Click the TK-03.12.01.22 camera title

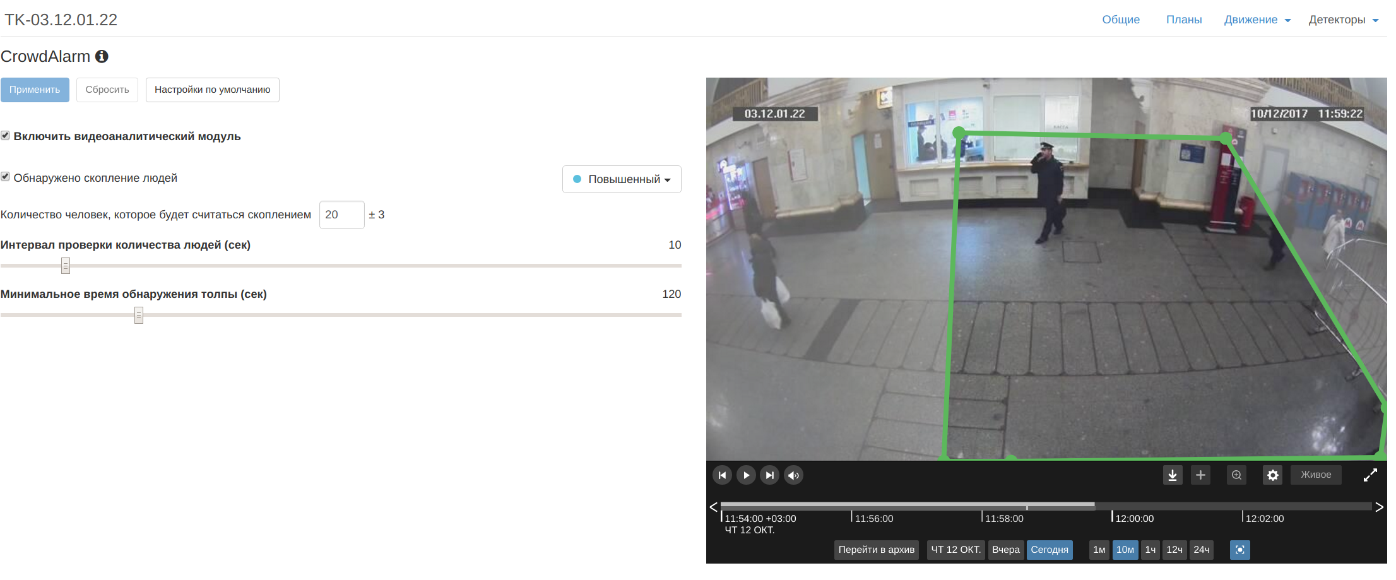tap(61, 20)
